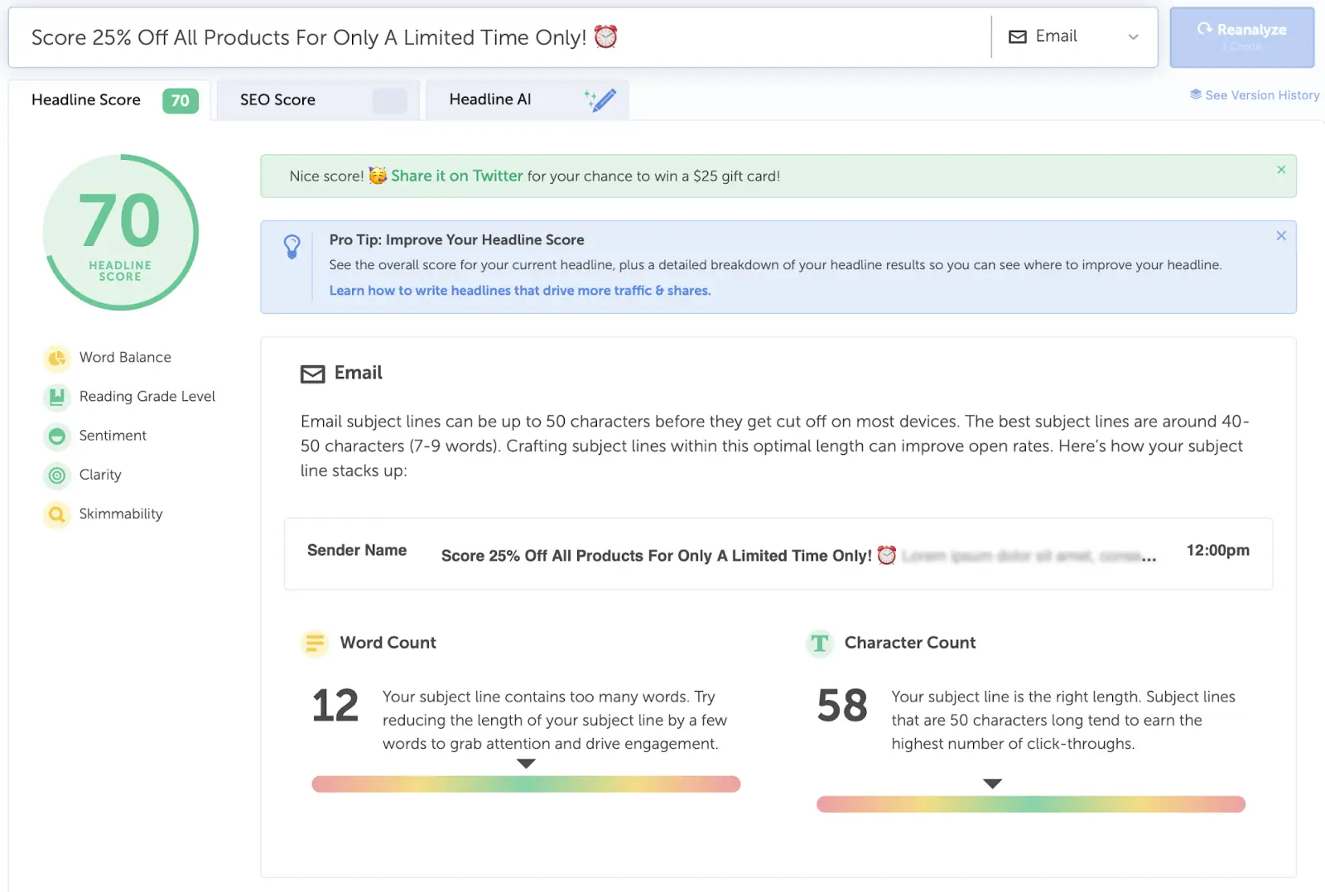This screenshot has height=892, width=1325.
Task: Click the Headline AI magic wand icon
Action: (600, 99)
